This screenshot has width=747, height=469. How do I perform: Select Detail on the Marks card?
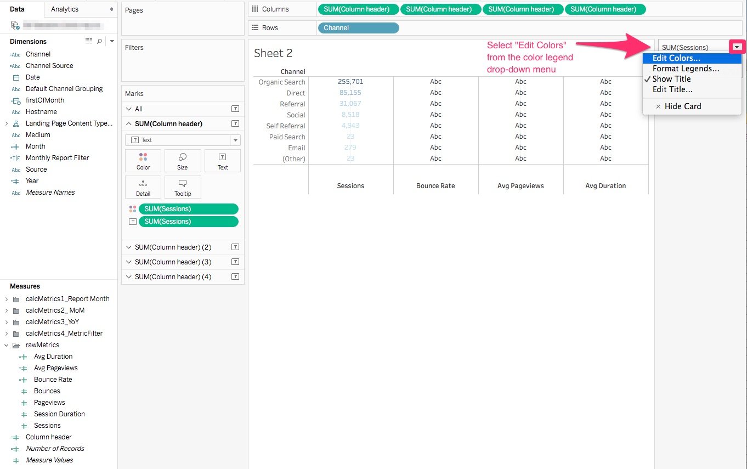click(143, 187)
